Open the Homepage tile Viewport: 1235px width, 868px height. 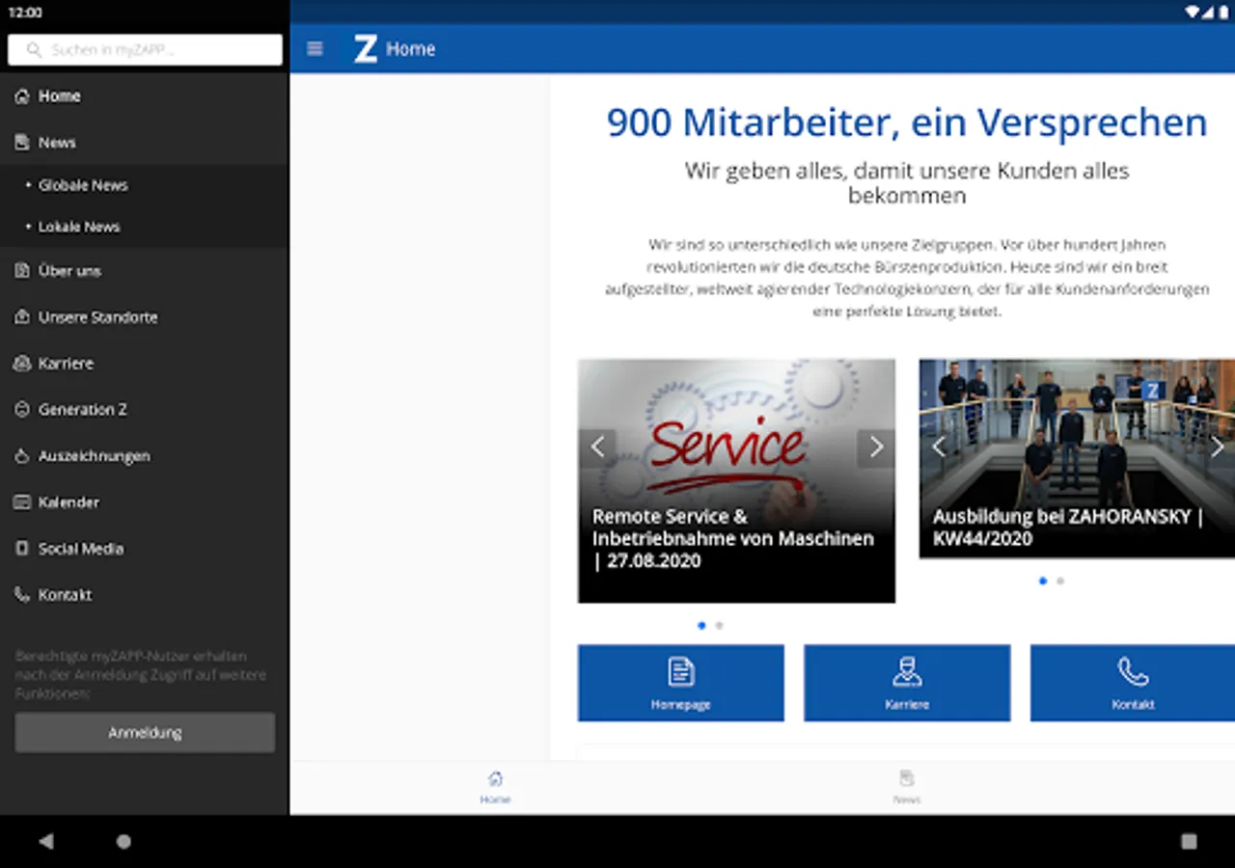pos(681,683)
